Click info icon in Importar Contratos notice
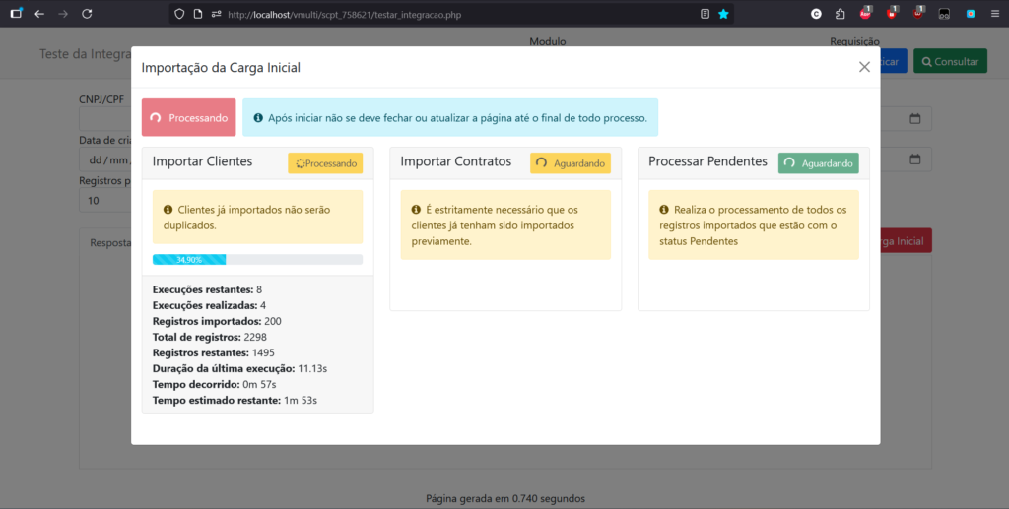This screenshot has width=1009, height=509. click(416, 210)
